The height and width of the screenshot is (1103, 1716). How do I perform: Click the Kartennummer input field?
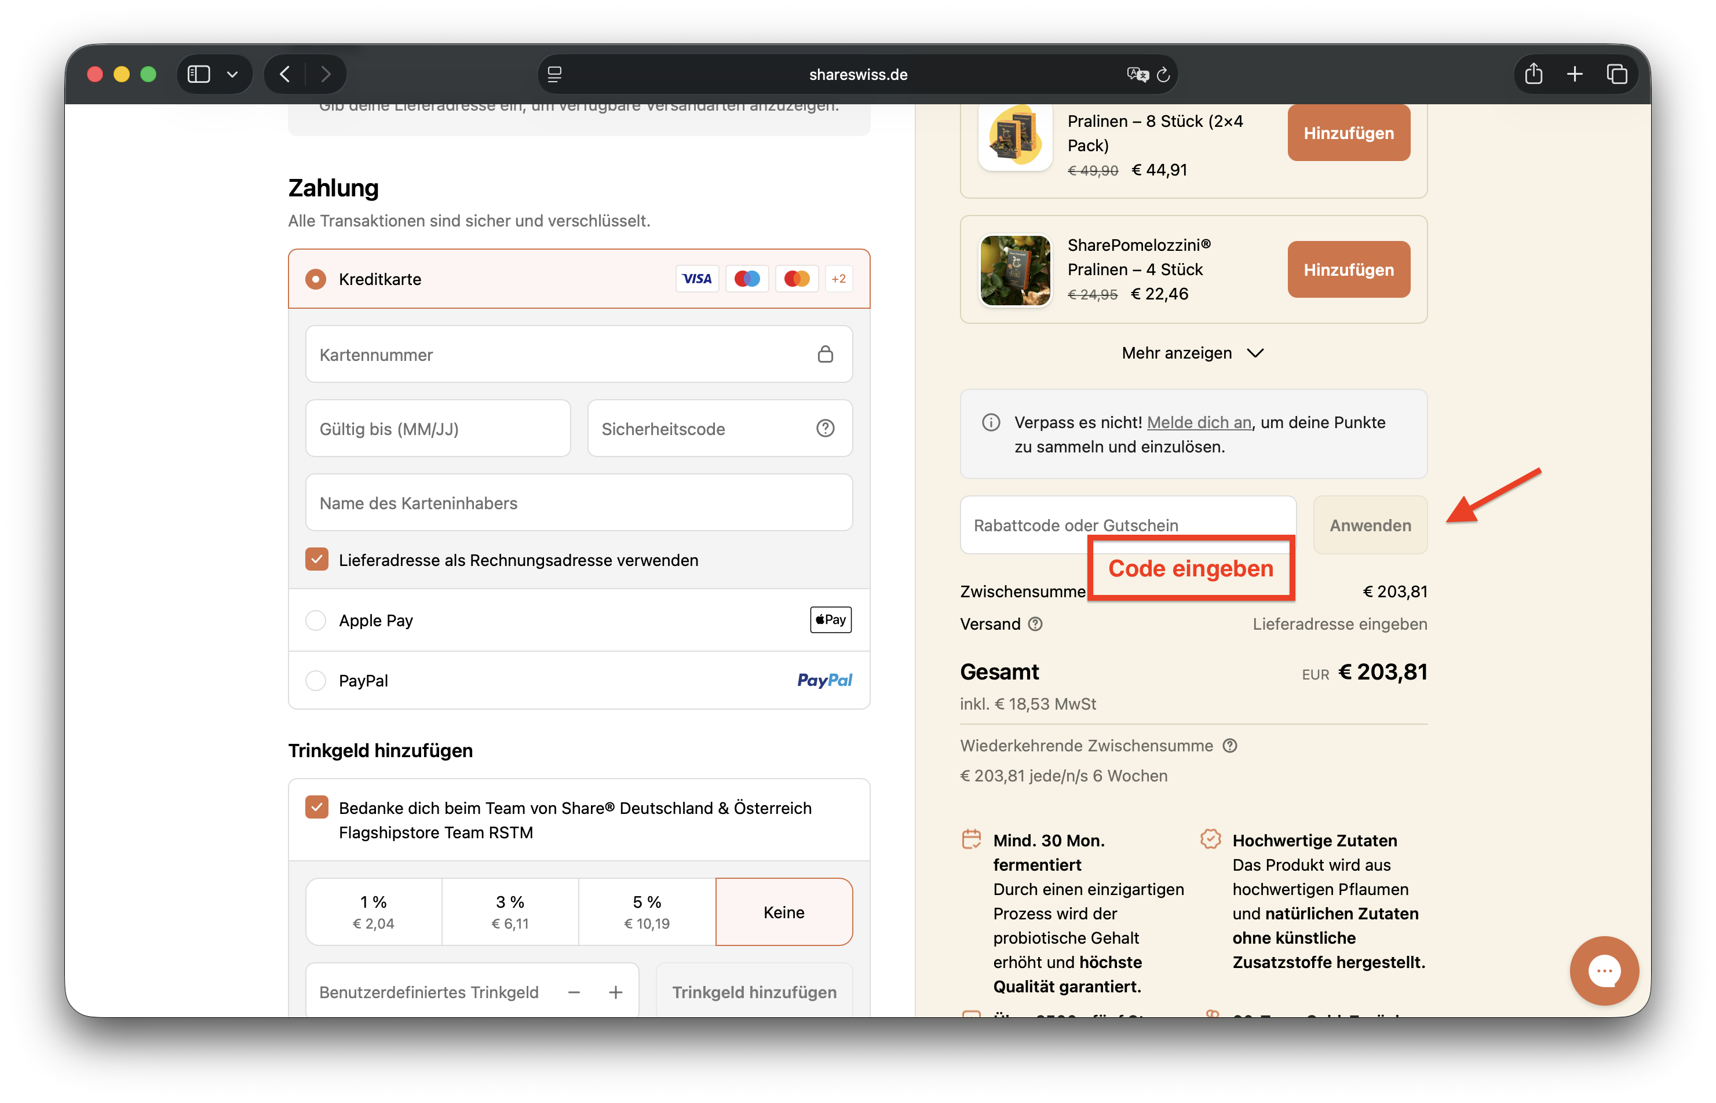[x=566, y=355]
